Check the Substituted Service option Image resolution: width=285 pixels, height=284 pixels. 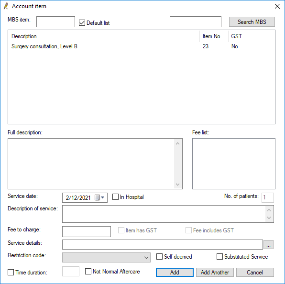click(x=219, y=257)
